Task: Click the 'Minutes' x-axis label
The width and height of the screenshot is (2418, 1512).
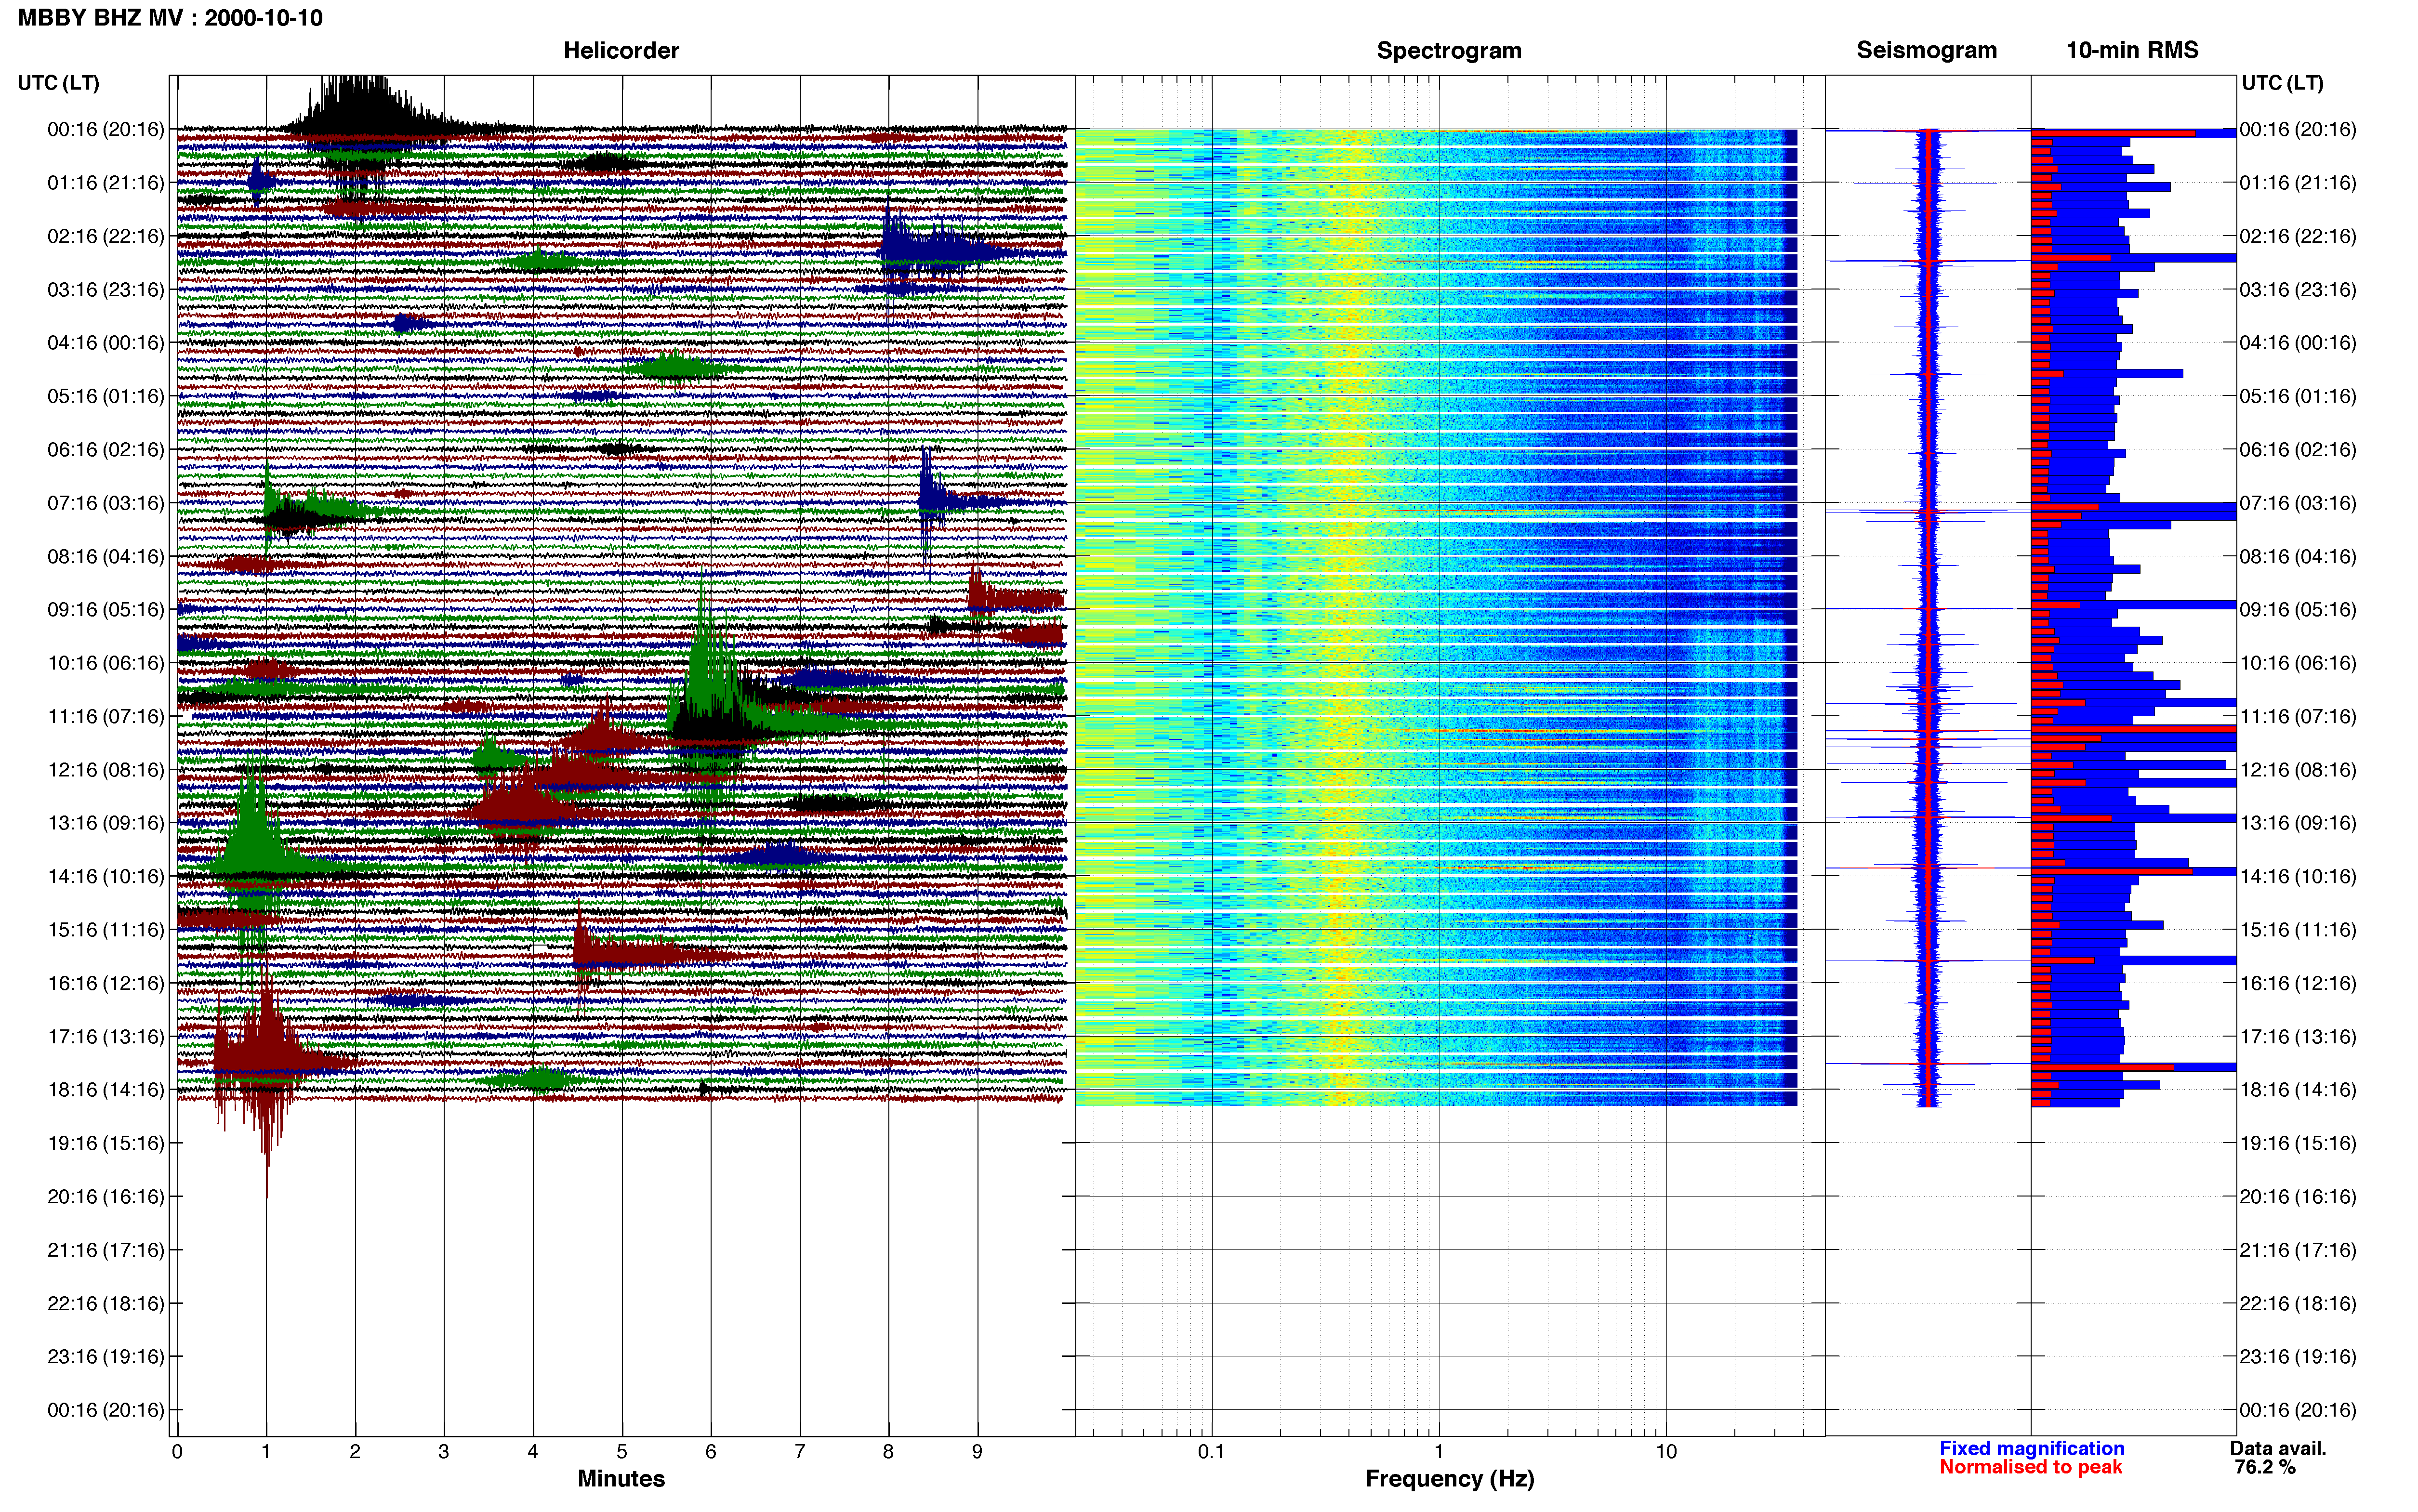Action: [x=621, y=1479]
